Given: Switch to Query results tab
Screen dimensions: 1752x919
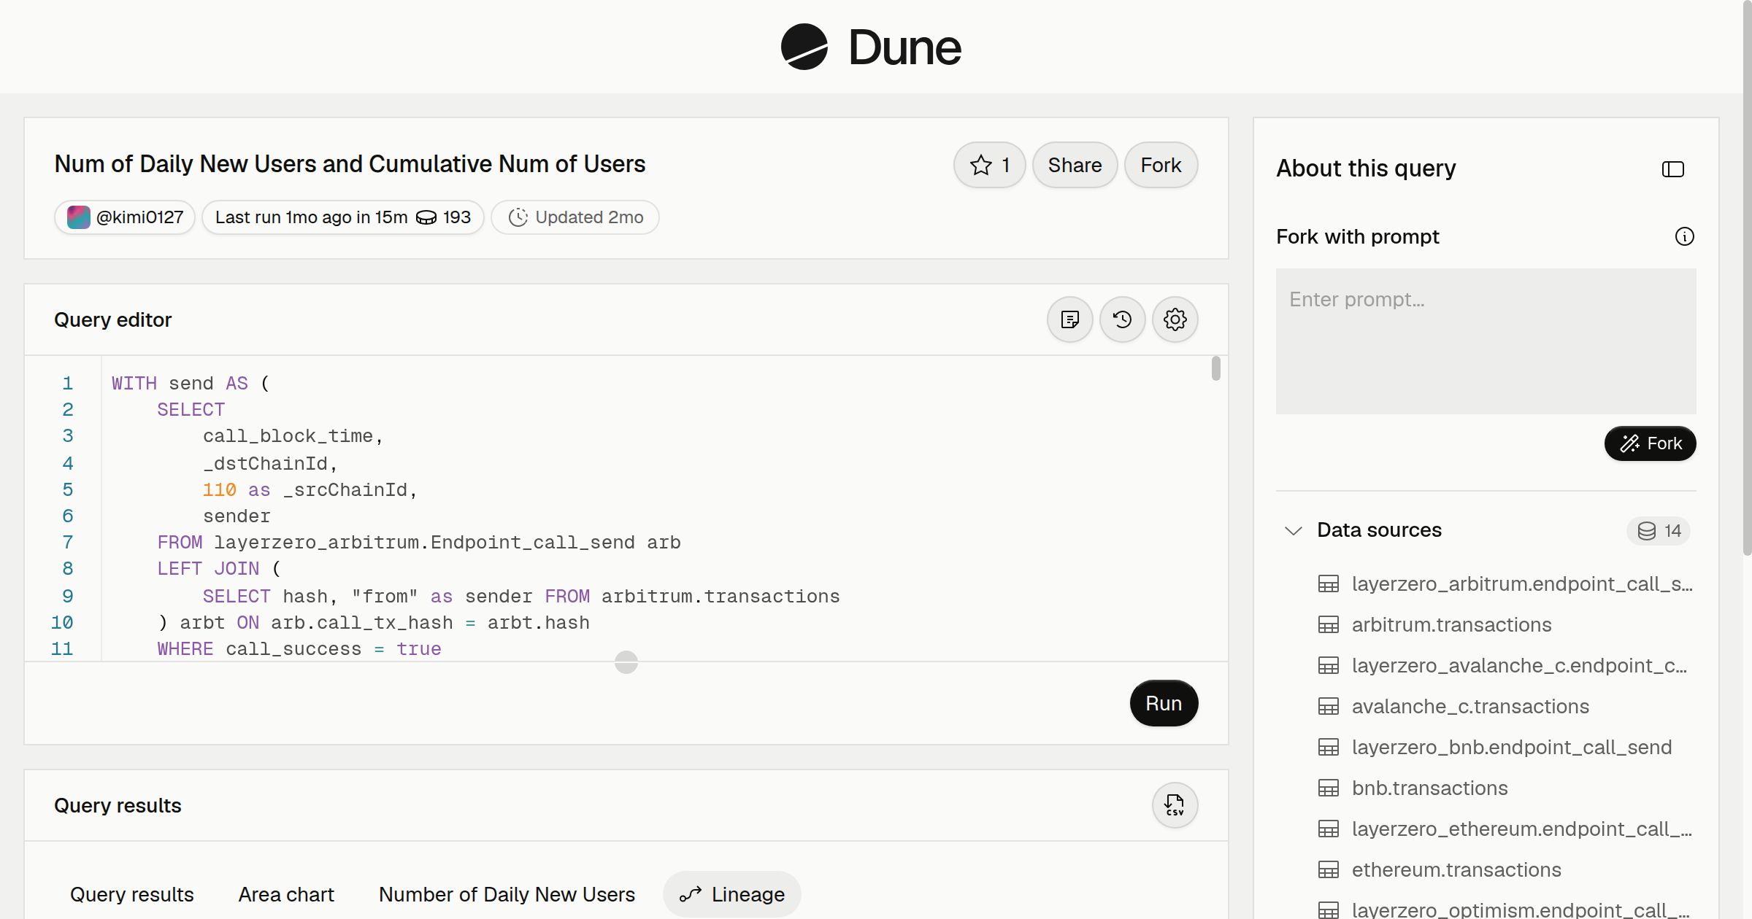Looking at the screenshot, I should [132, 894].
